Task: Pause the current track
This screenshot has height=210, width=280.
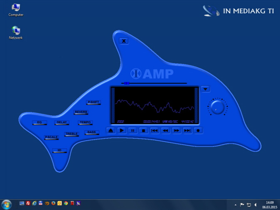Action: [x=133, y=131]
